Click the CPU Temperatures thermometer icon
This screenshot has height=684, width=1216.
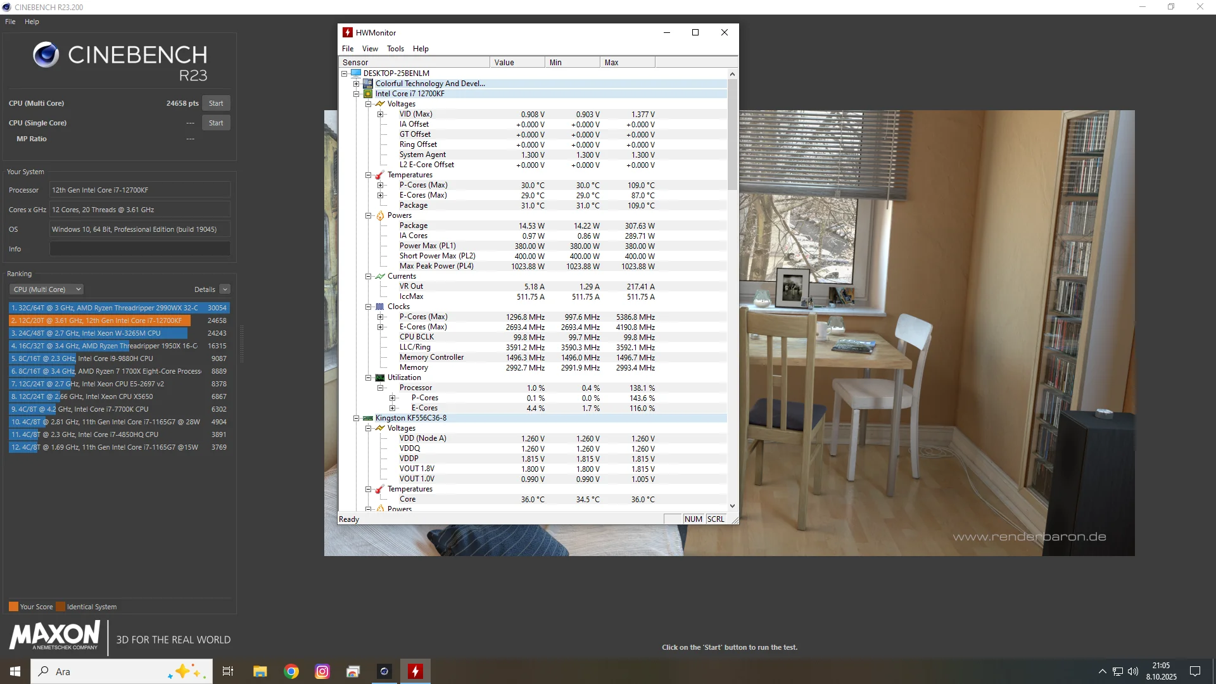(380, 175)
